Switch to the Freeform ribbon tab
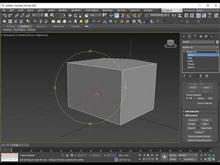 pos(25,27)
